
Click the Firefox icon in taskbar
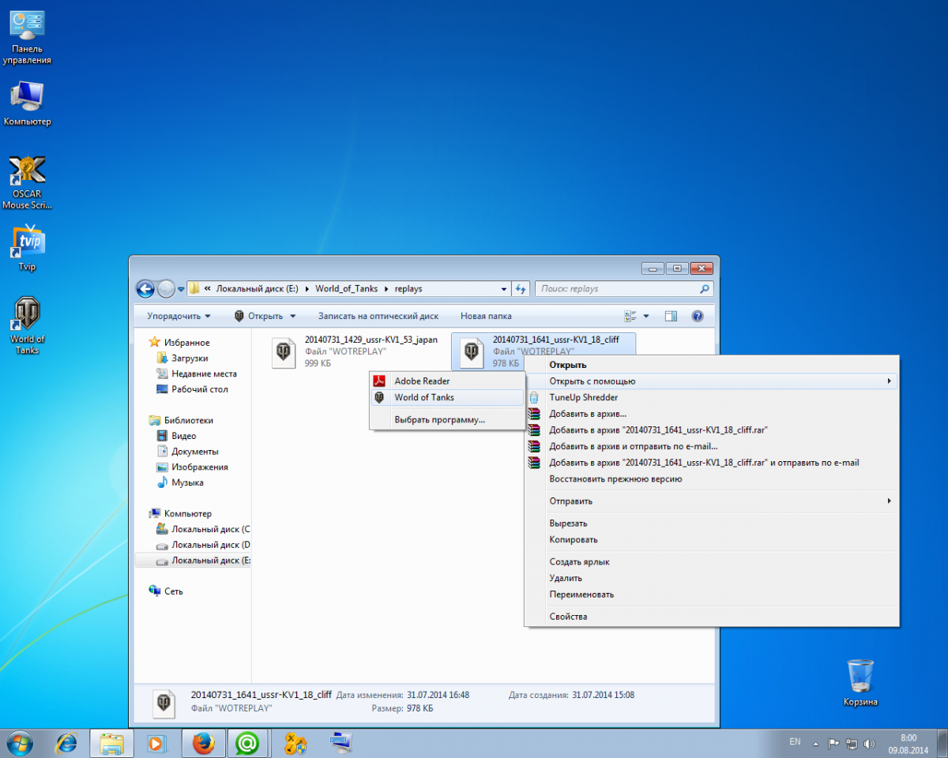pos(203,743)
